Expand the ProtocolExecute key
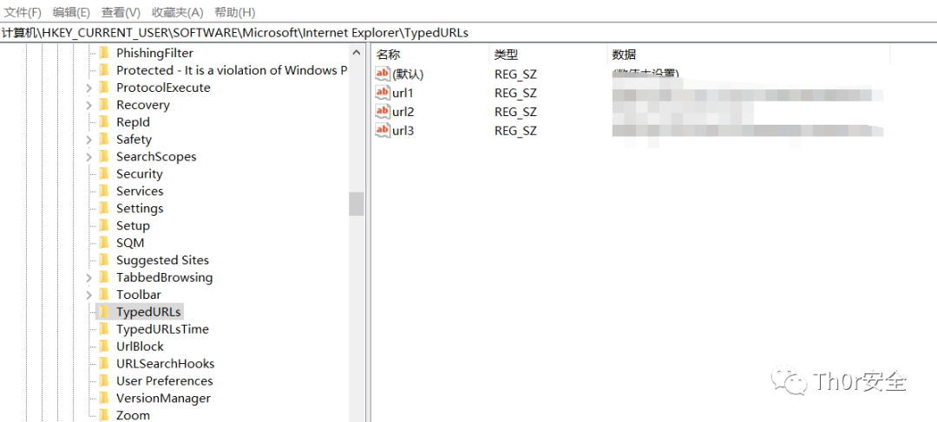Viewport: 937px width, 422px height. 88,88
